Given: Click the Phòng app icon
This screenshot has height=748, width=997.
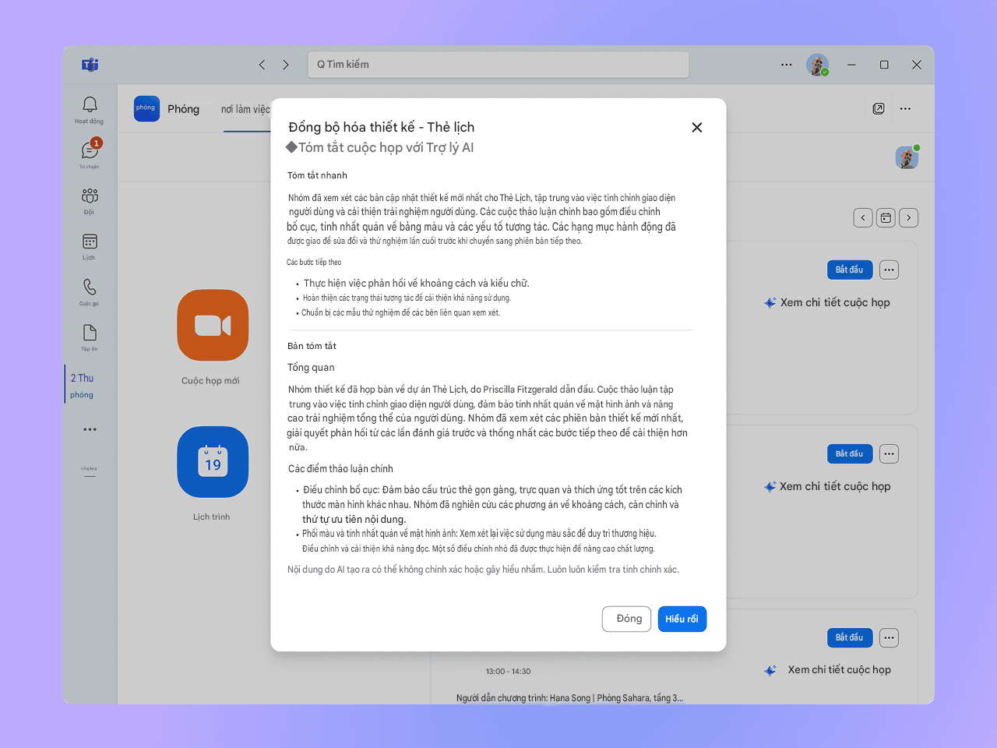Looking at the screenshot, I should coord(146,108).
